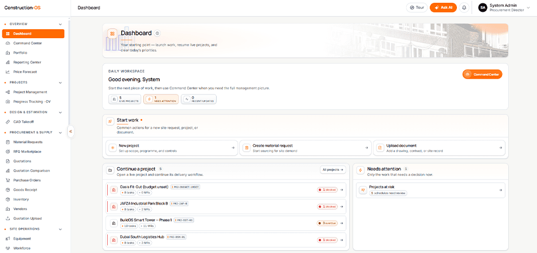
Task: Click the 5 Live Projects stat chip
Action: (x=125, y=100)
